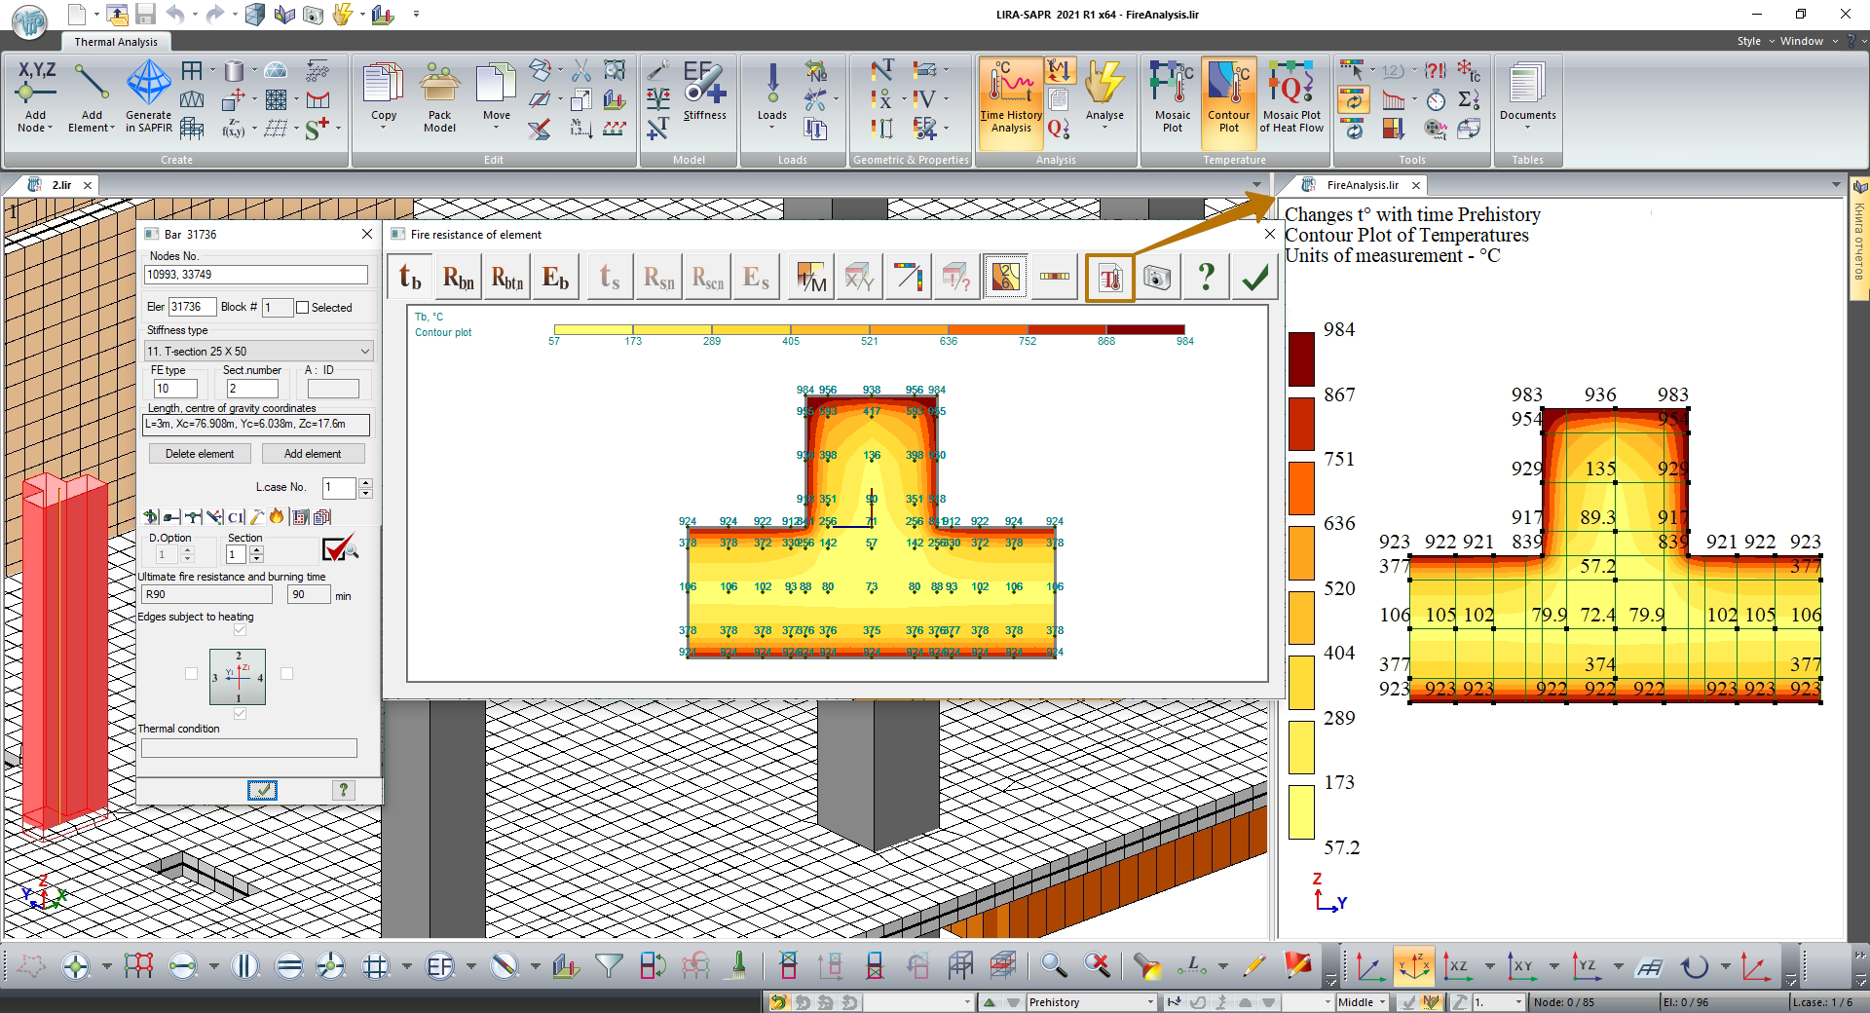Click the highlighted thermometer report icon
1870x1013 pixels.
pyautogui.click(x=1110, y=279)
